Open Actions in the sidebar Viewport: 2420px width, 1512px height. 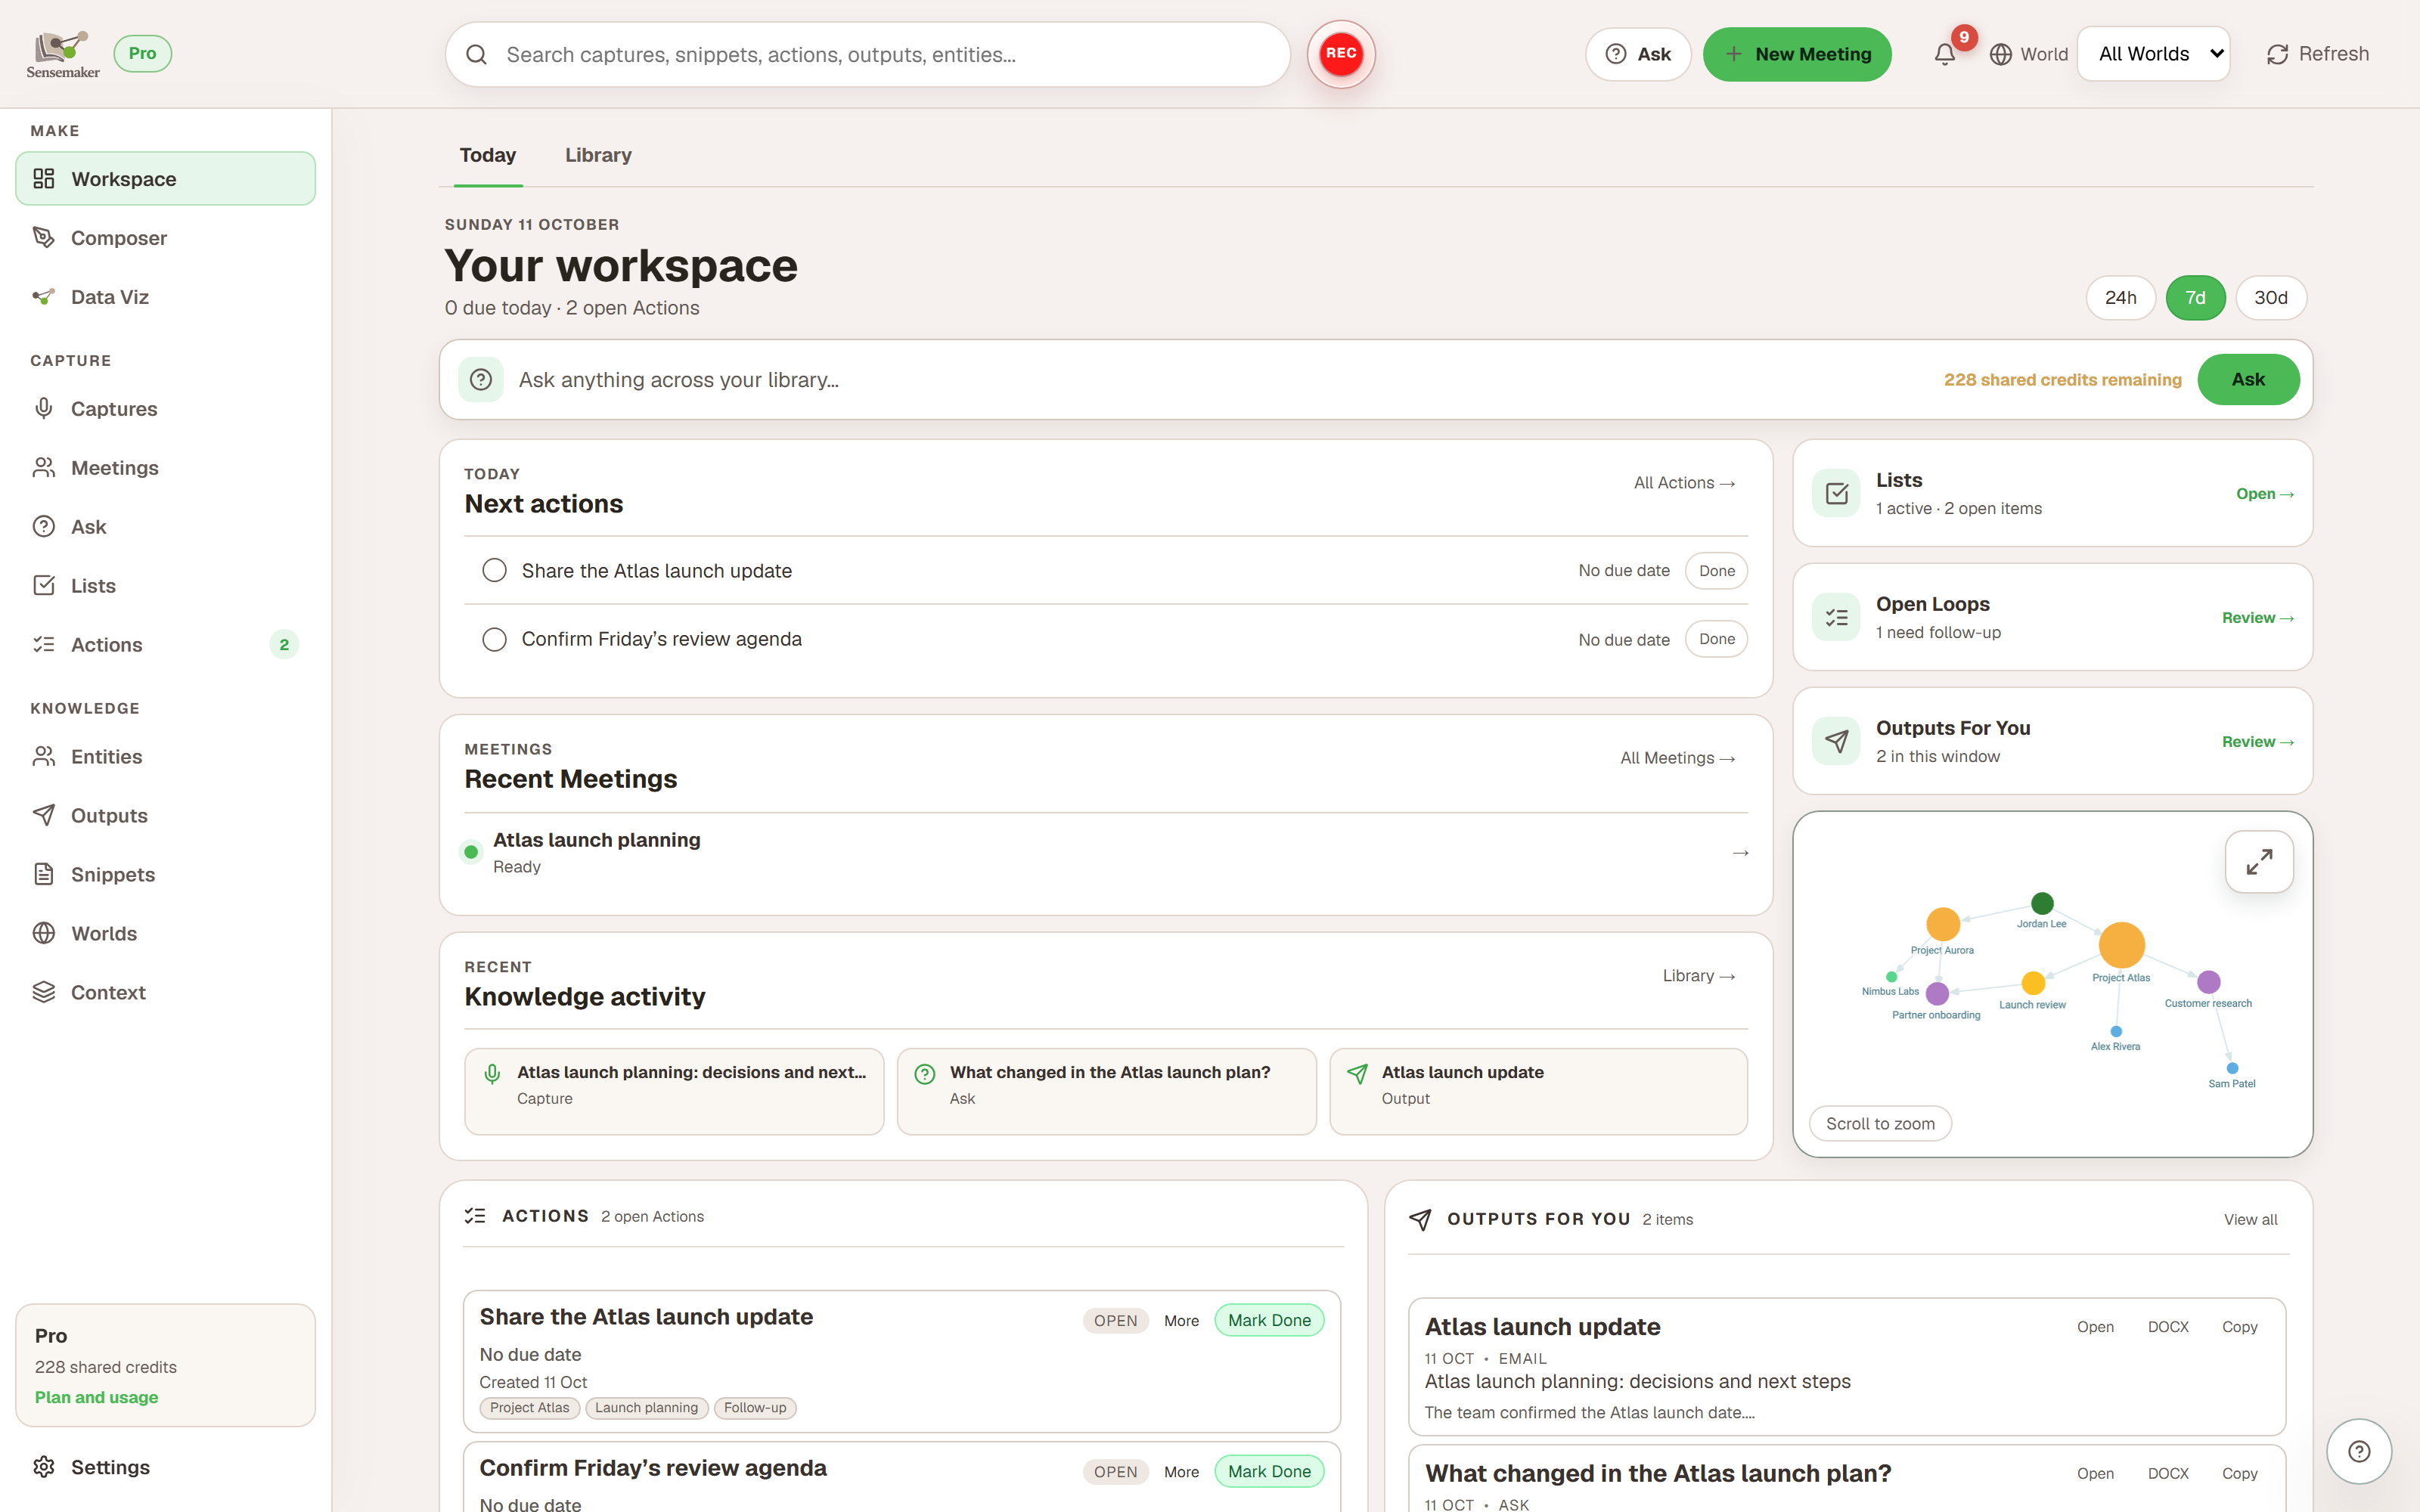pos(165,645)
